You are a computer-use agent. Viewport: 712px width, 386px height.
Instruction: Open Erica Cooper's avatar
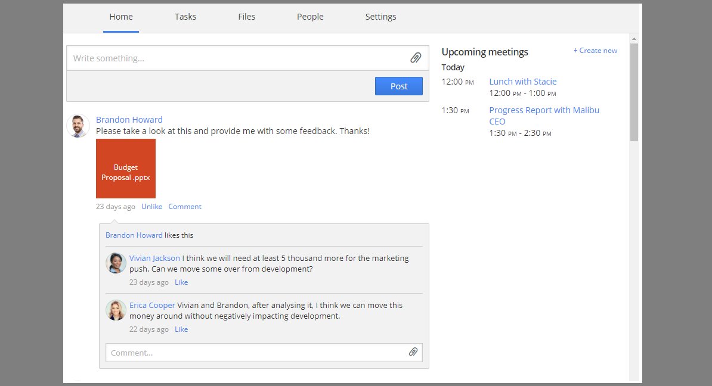[116, 310]
